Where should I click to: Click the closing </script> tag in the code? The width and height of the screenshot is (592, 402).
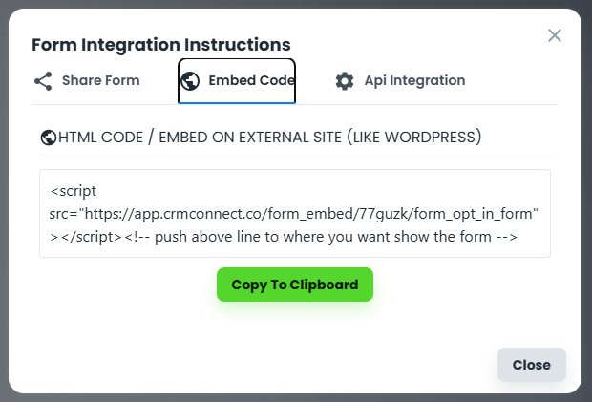tap(91, 236)
